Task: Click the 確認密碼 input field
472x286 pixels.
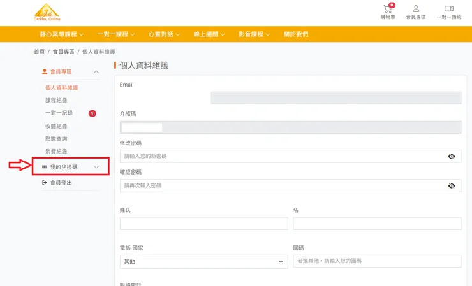Action: point(290,186)
